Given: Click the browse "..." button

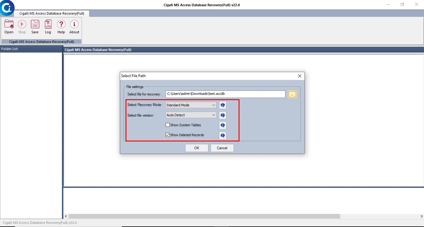Looking at the screenshot, I should [x=292, y=94].
